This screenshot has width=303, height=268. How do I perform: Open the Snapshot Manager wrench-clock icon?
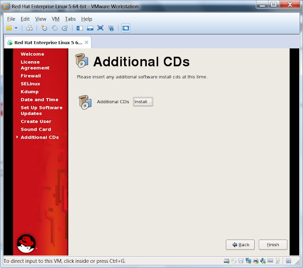click(x=65, y=28)
